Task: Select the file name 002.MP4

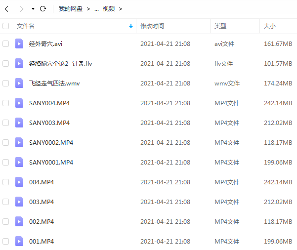Action: point(42,221)
